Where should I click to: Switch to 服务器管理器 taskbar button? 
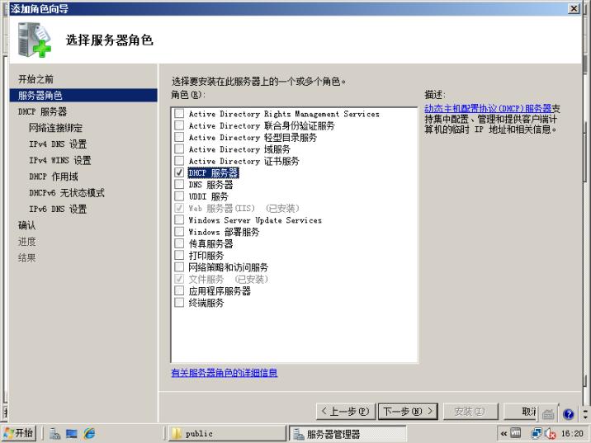[x=348, y=434]
